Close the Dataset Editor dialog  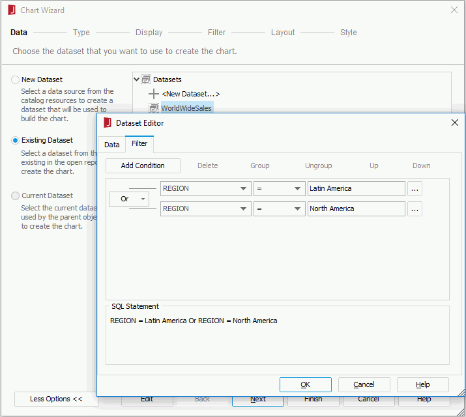pos(455,122)
